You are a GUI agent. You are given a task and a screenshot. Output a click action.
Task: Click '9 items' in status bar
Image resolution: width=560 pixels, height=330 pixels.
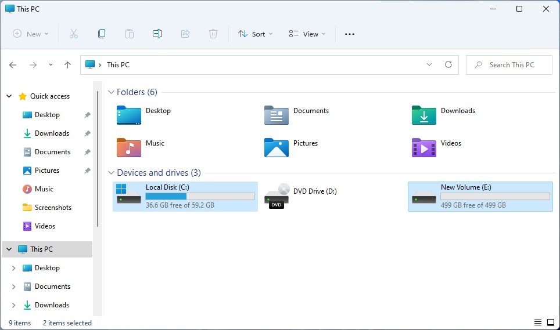[20, 323]
